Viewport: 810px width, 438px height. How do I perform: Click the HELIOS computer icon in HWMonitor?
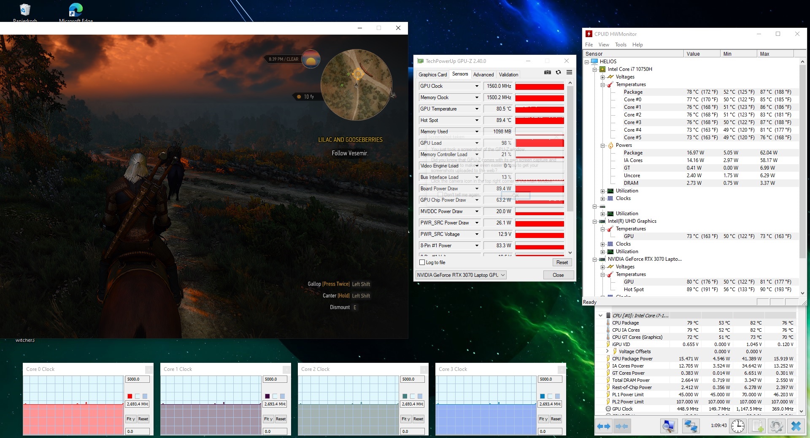click(x=594, y=62)
